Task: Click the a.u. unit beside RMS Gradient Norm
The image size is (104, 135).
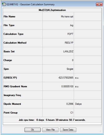Action: (77, 86)
